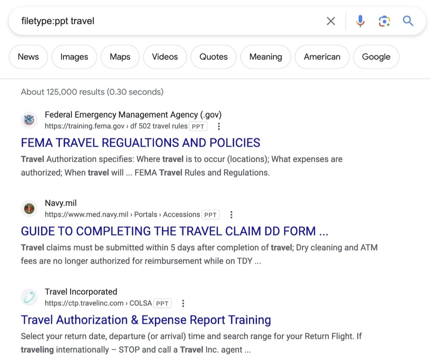
Task: Click the 'Navy.mil' site name
Action: [61, 203]
